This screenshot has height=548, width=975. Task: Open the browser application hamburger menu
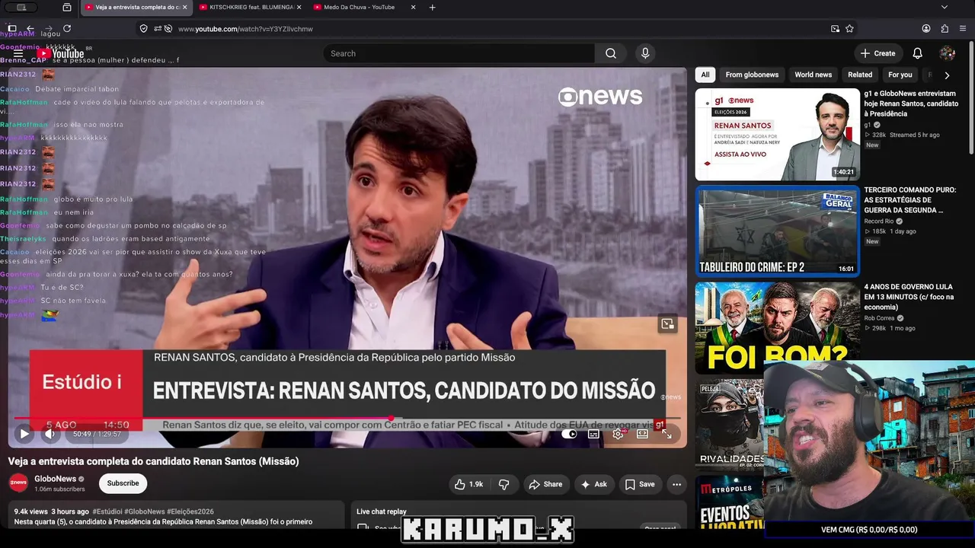(x=964, y=29)
